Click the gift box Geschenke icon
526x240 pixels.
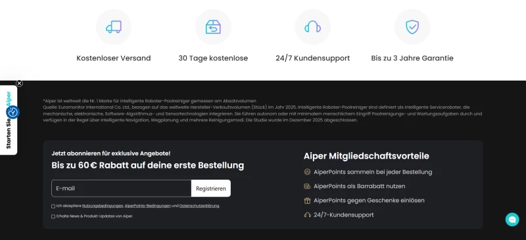click(306, 201)
